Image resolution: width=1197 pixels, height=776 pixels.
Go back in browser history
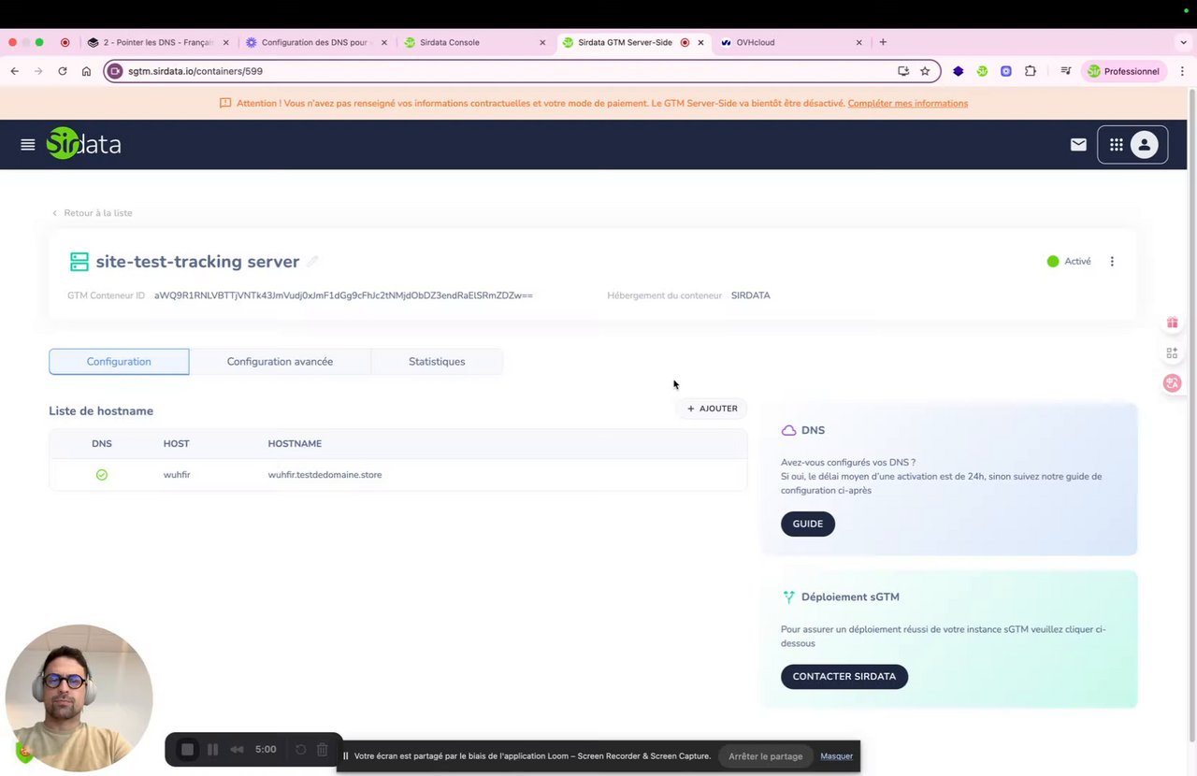(15, 71)
